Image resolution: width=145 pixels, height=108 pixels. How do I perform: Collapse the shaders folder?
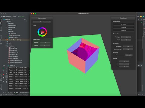[x=5, y=46]
